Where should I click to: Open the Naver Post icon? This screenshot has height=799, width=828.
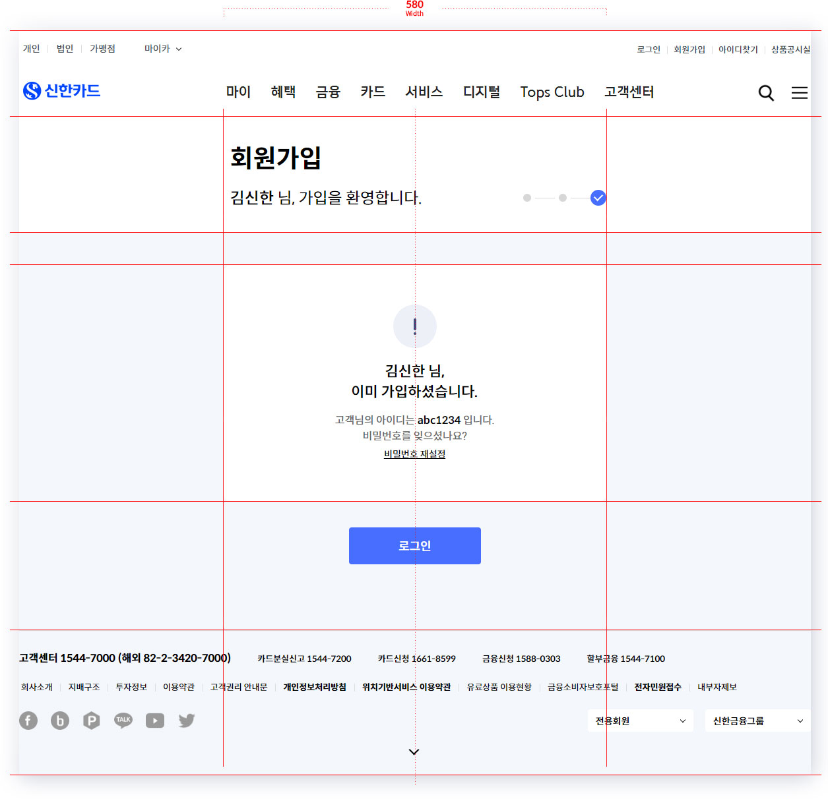click(x=92, y=721)
